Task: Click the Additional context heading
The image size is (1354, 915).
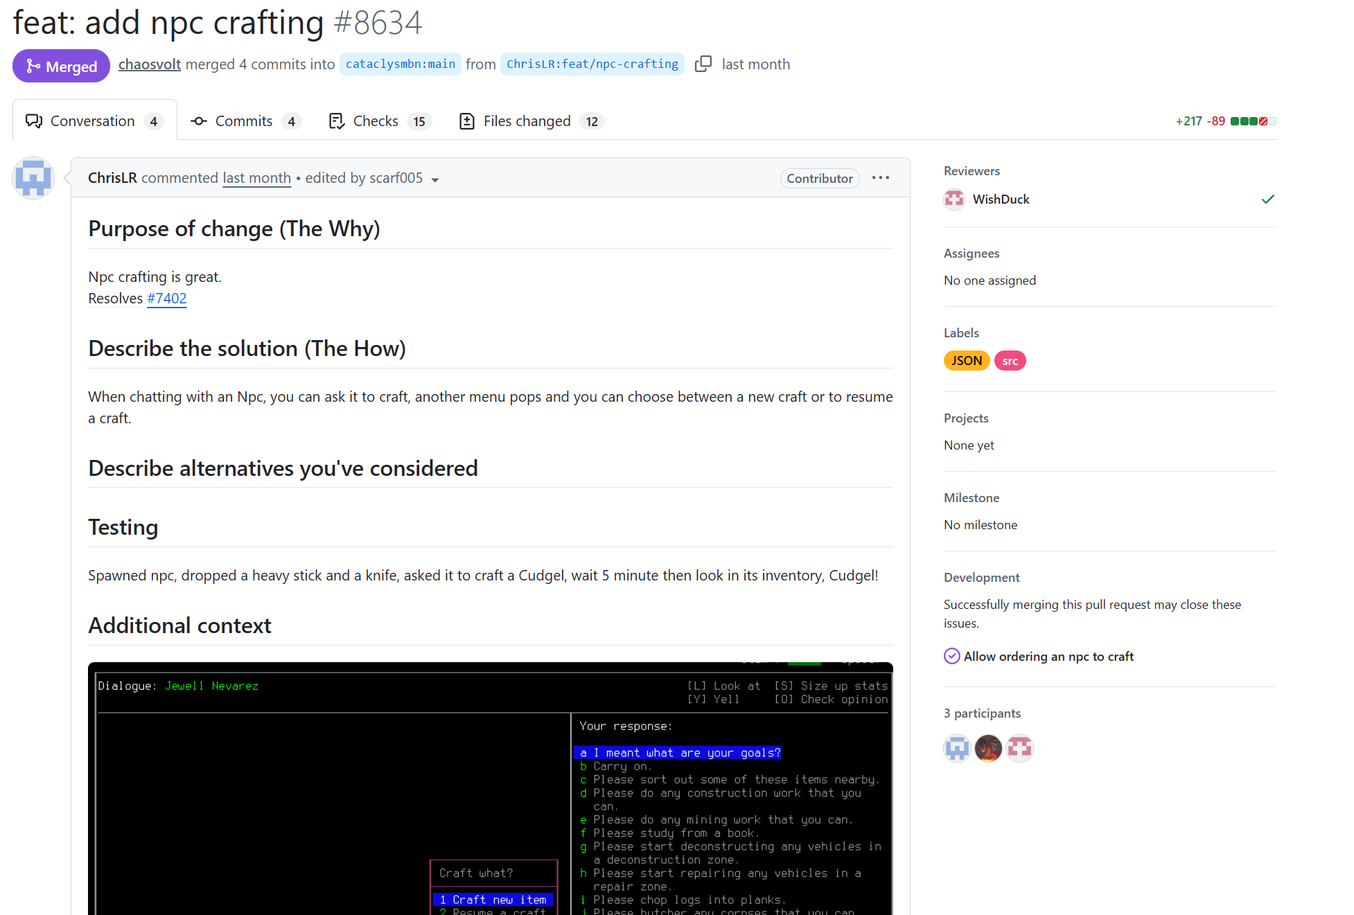Action: click(x=179, y=625)
